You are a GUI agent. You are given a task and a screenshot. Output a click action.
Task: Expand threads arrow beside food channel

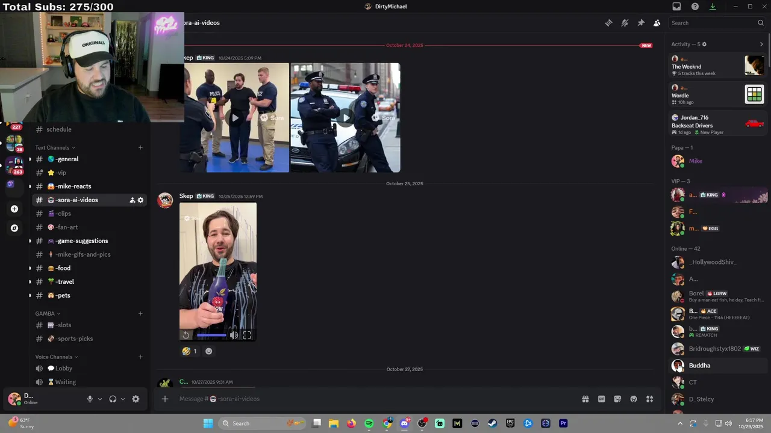coord(30,268)
